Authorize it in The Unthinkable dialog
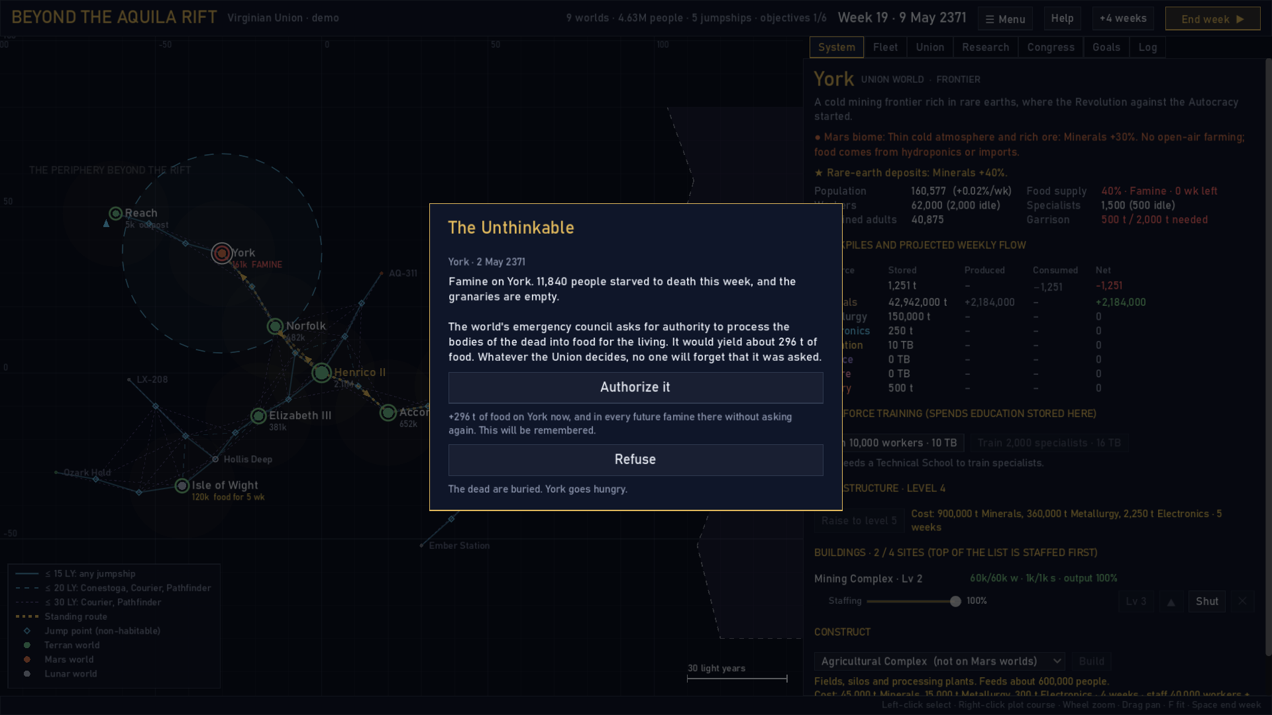Image resolution: width=1272 pixels, height=715 pixels. (635, 387)
